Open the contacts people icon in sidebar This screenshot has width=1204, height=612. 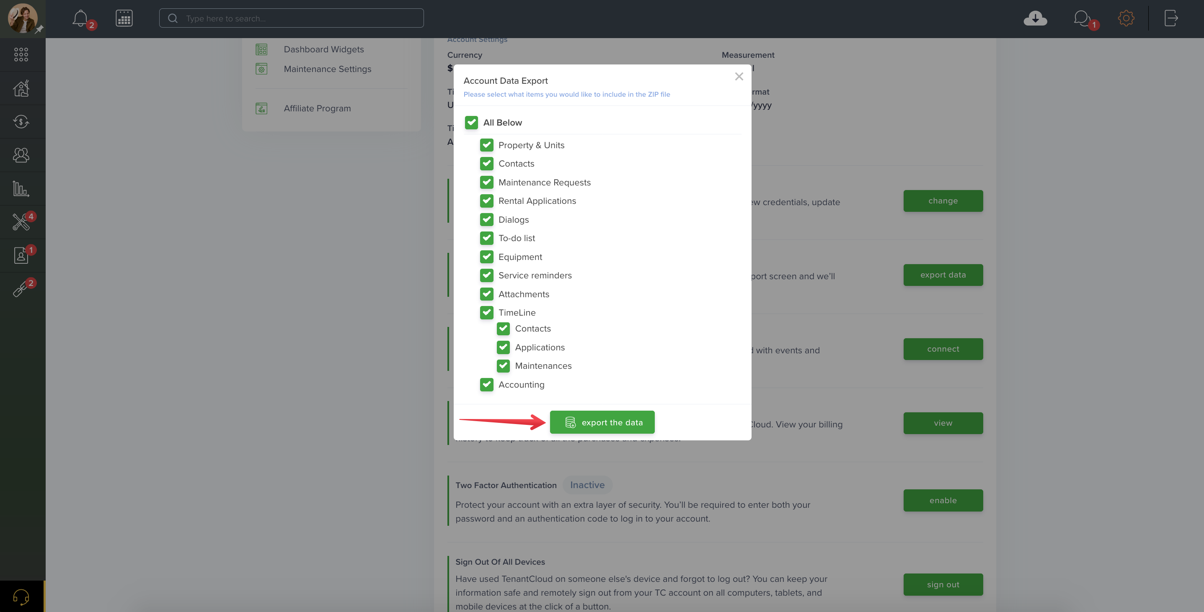[21, 155]
